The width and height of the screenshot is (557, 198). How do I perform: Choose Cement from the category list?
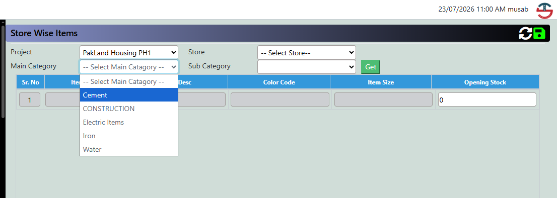tap(128, 95)
